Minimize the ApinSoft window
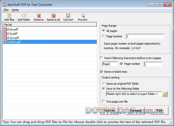This screenshot has width=174, height=126. point(151,5)
